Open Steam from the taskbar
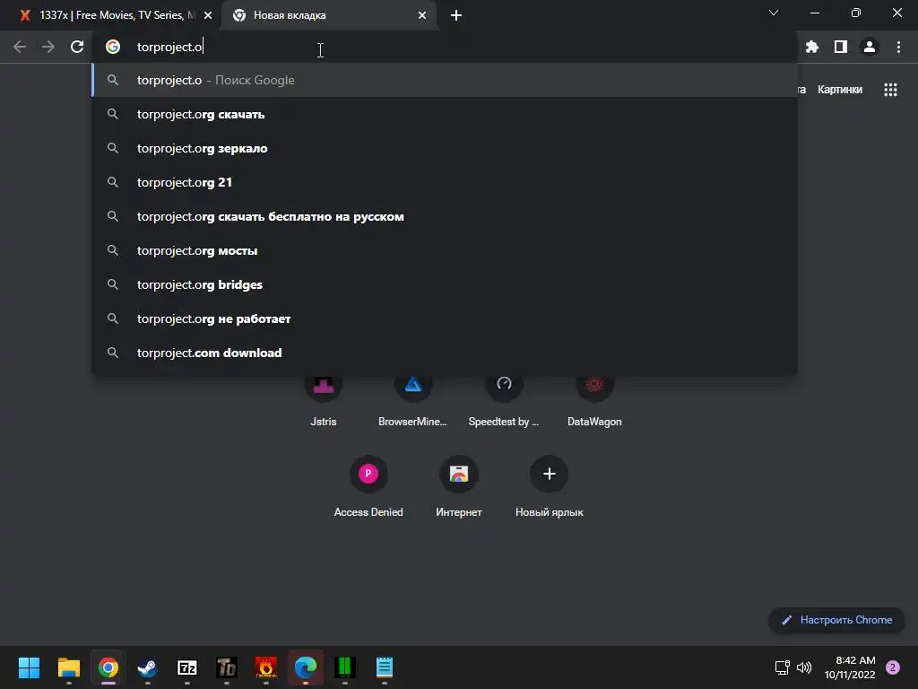 tap(148, 667)
